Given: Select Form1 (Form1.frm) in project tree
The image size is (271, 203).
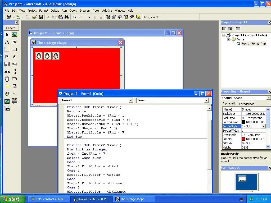Looking at the screenshot, I should (254, 44).
